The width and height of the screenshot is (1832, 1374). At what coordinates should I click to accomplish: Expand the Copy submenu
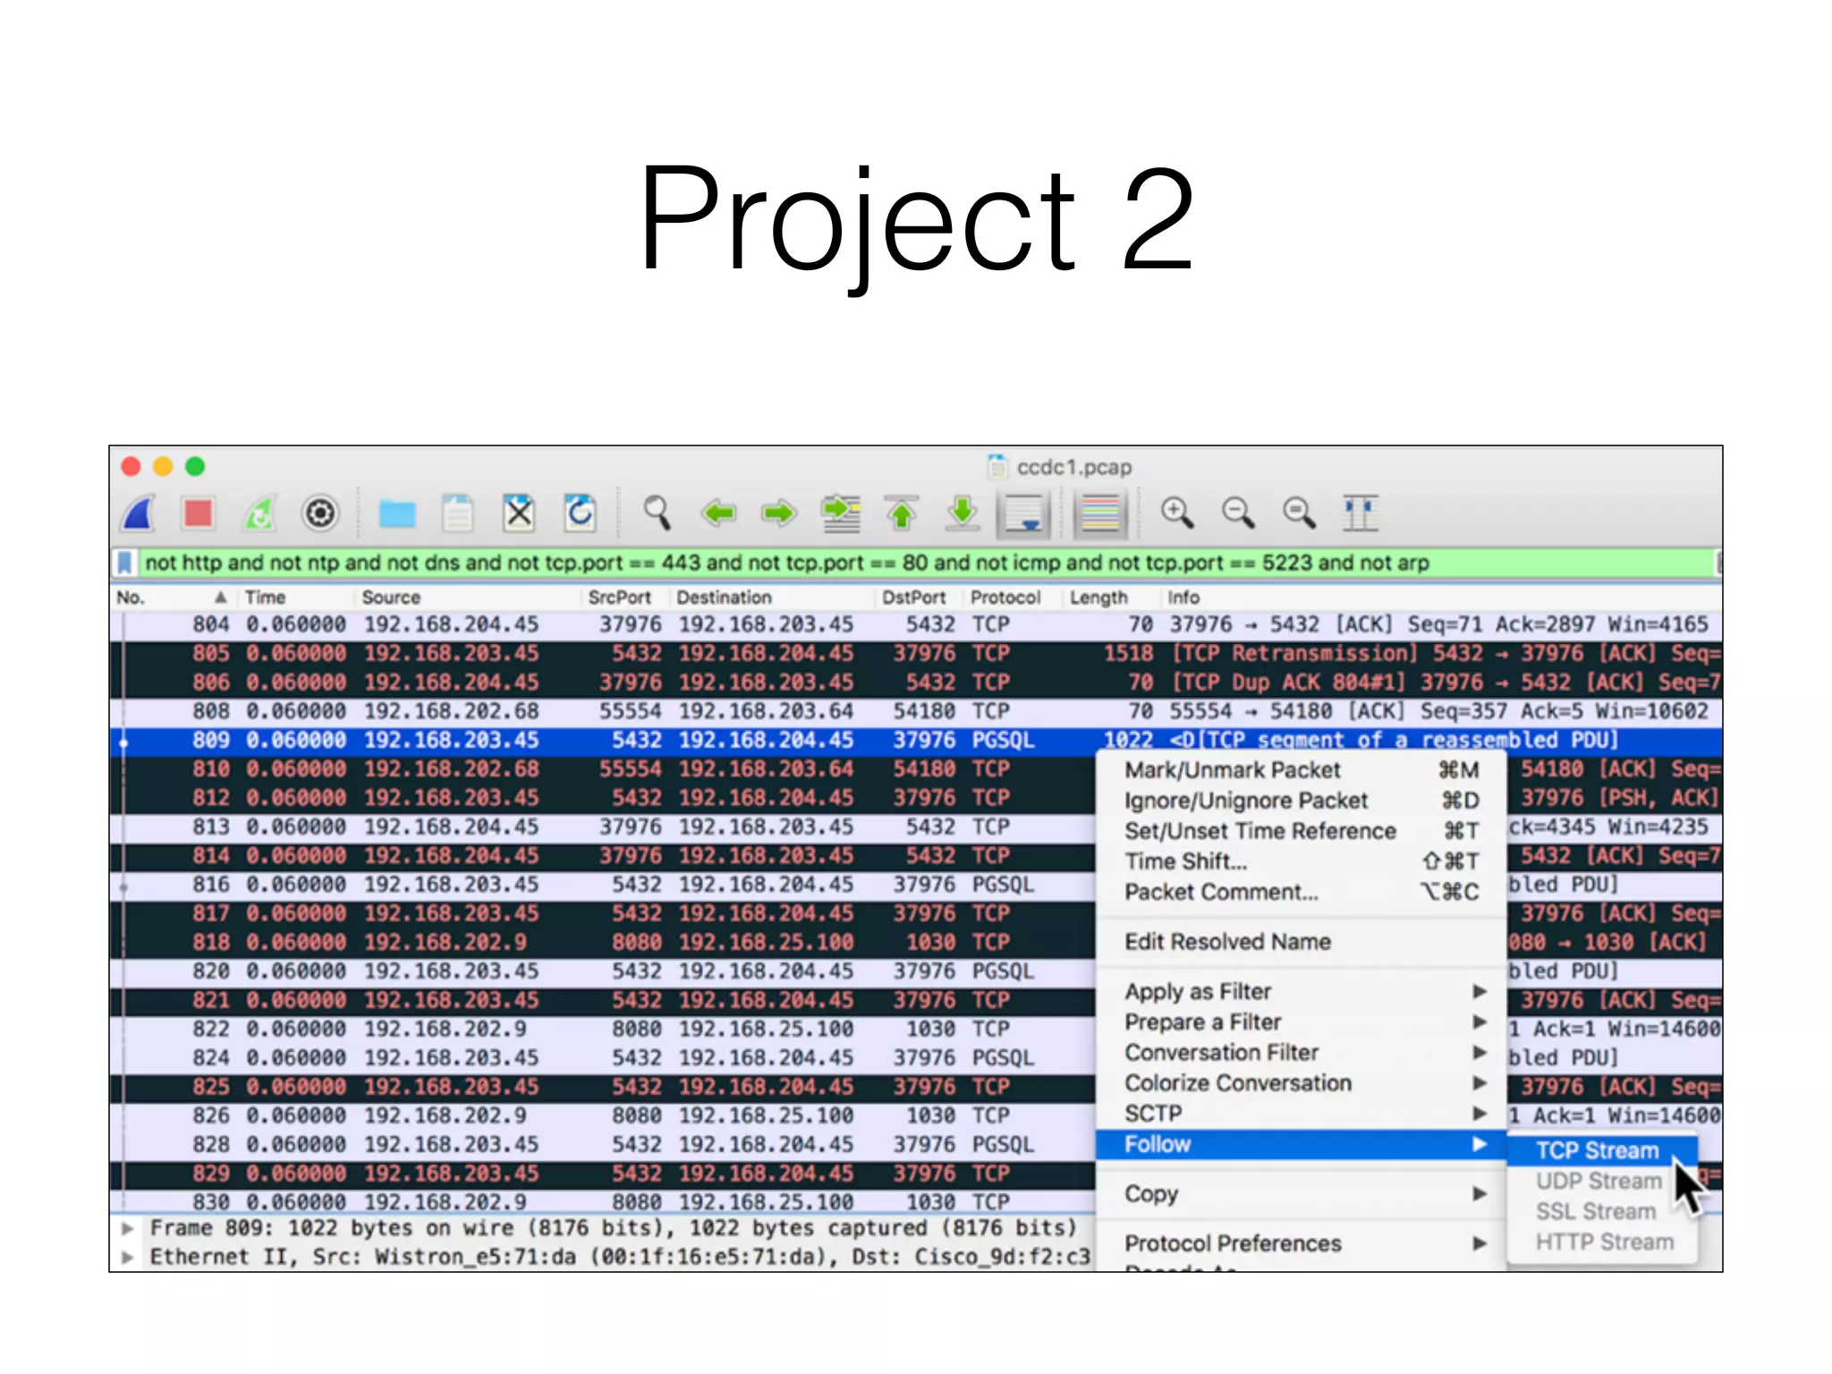pyautogui.click(x=1302, y=1194)
